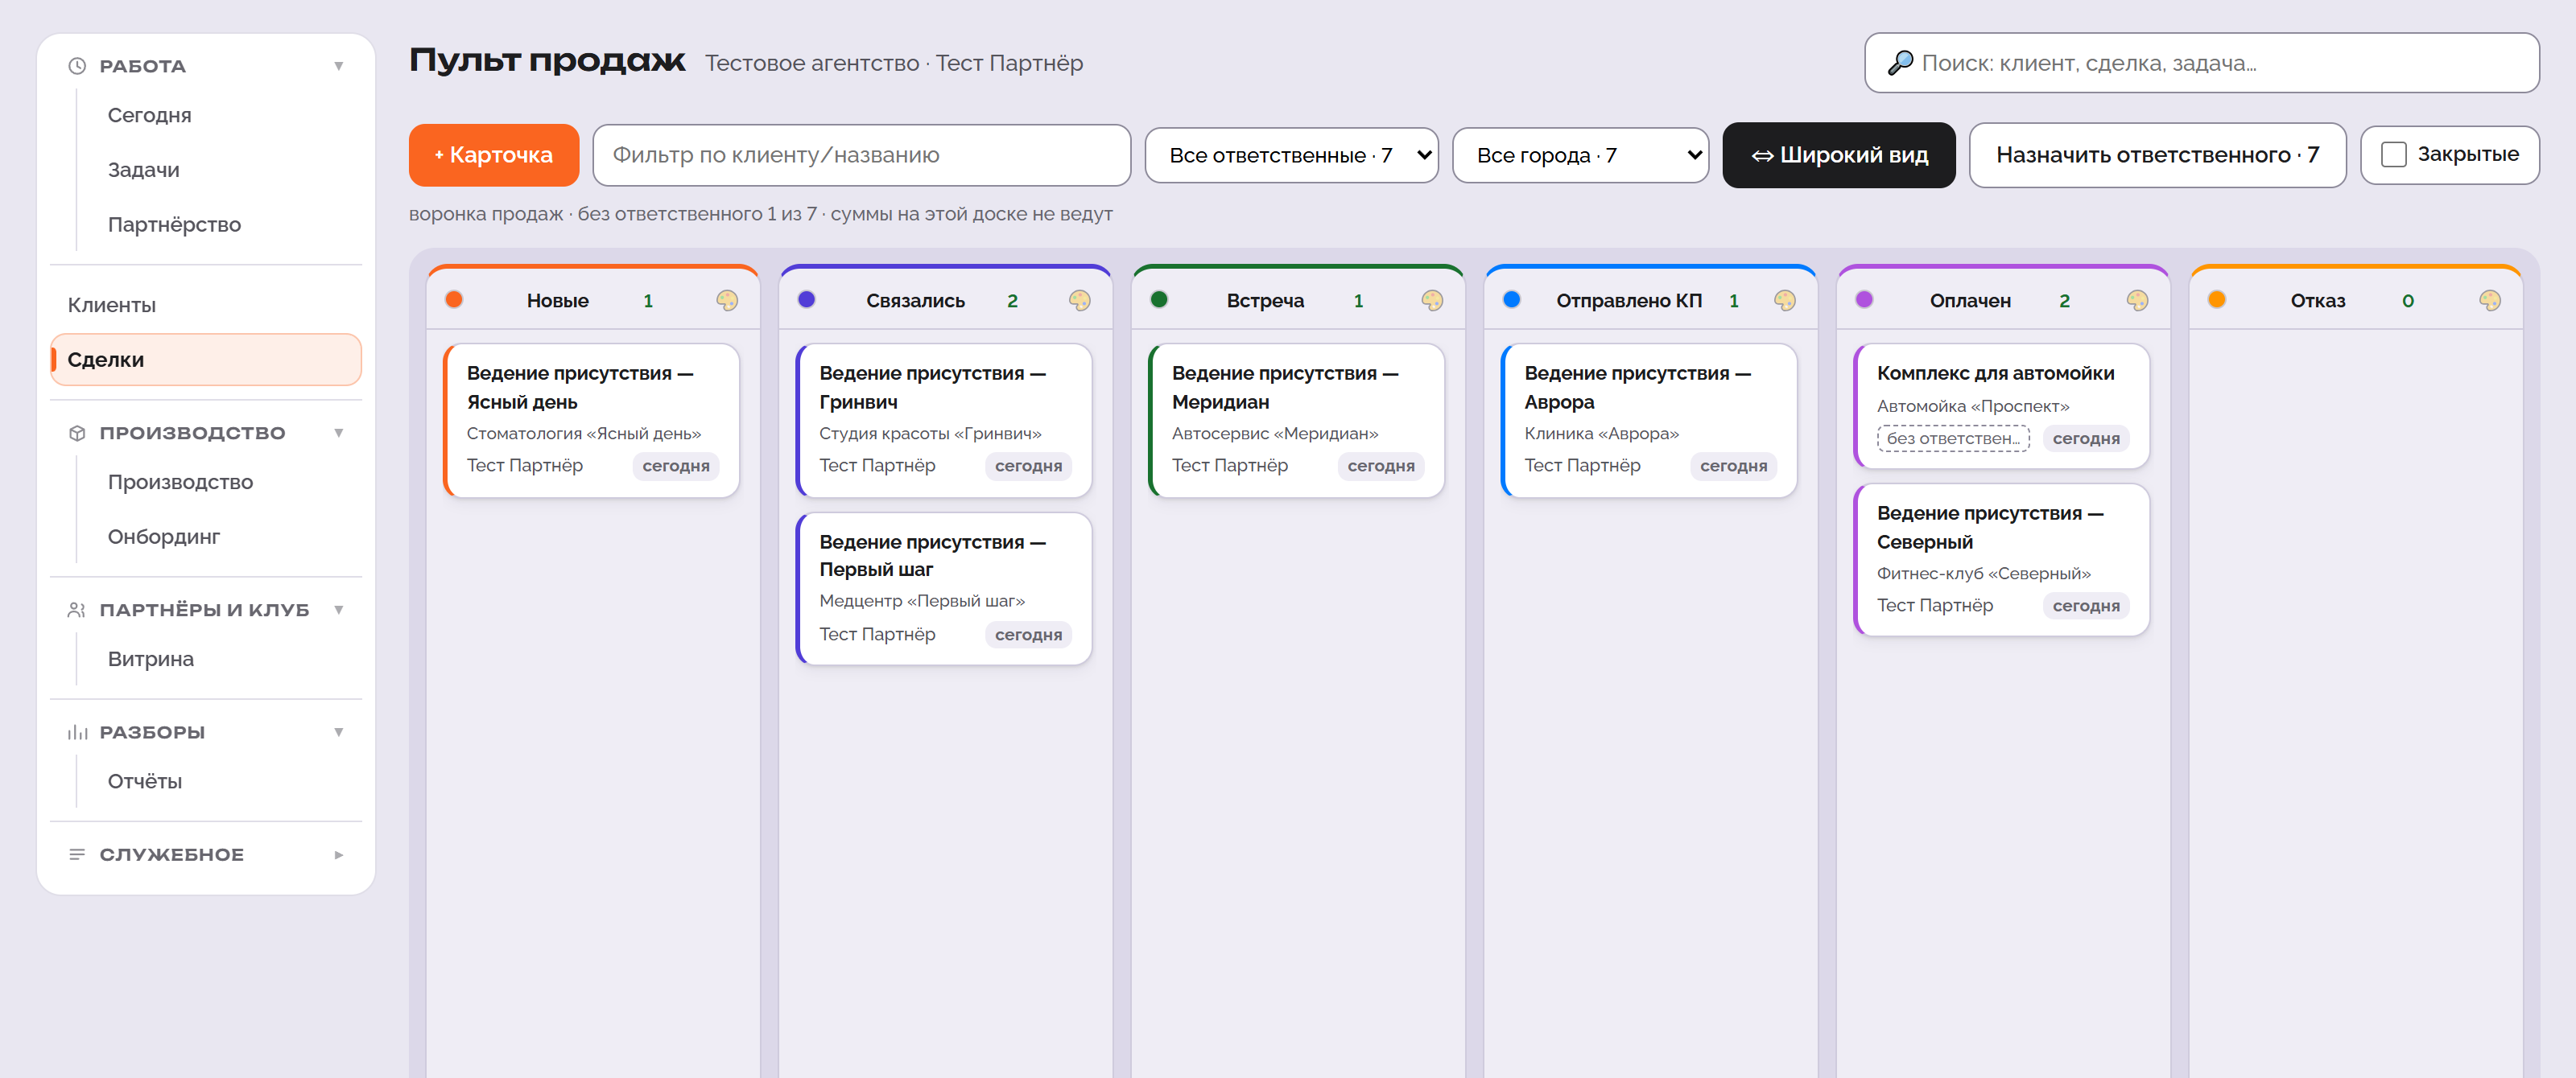Viewport: 2576px width, 1078px height.
Task: Click the Фитнес-клуб «Северный» client text
Action: (1984, 574)
